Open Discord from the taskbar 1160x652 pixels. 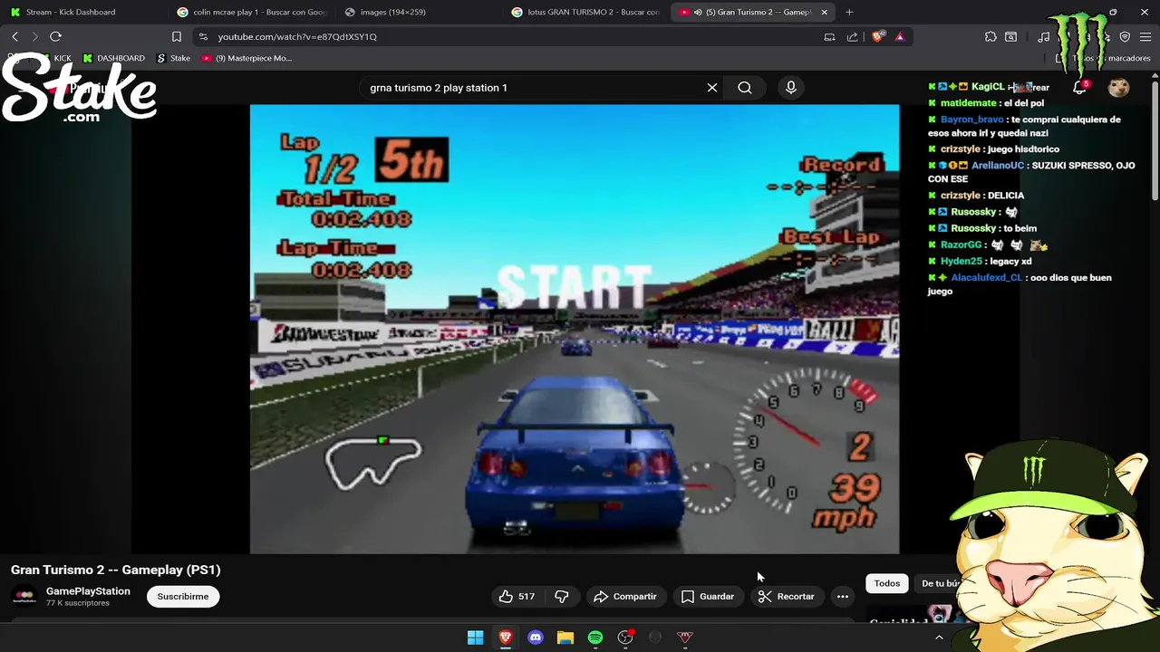click(535, 638)
